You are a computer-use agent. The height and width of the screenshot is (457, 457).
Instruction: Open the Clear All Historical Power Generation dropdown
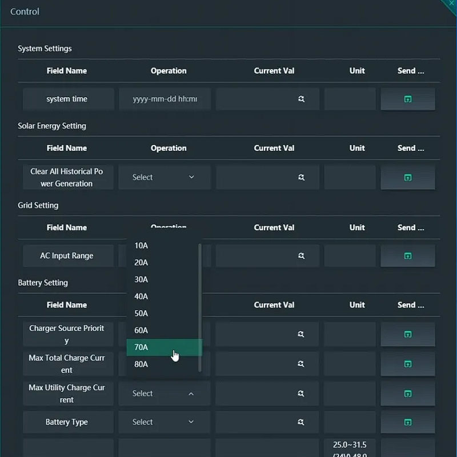(164, 177)
